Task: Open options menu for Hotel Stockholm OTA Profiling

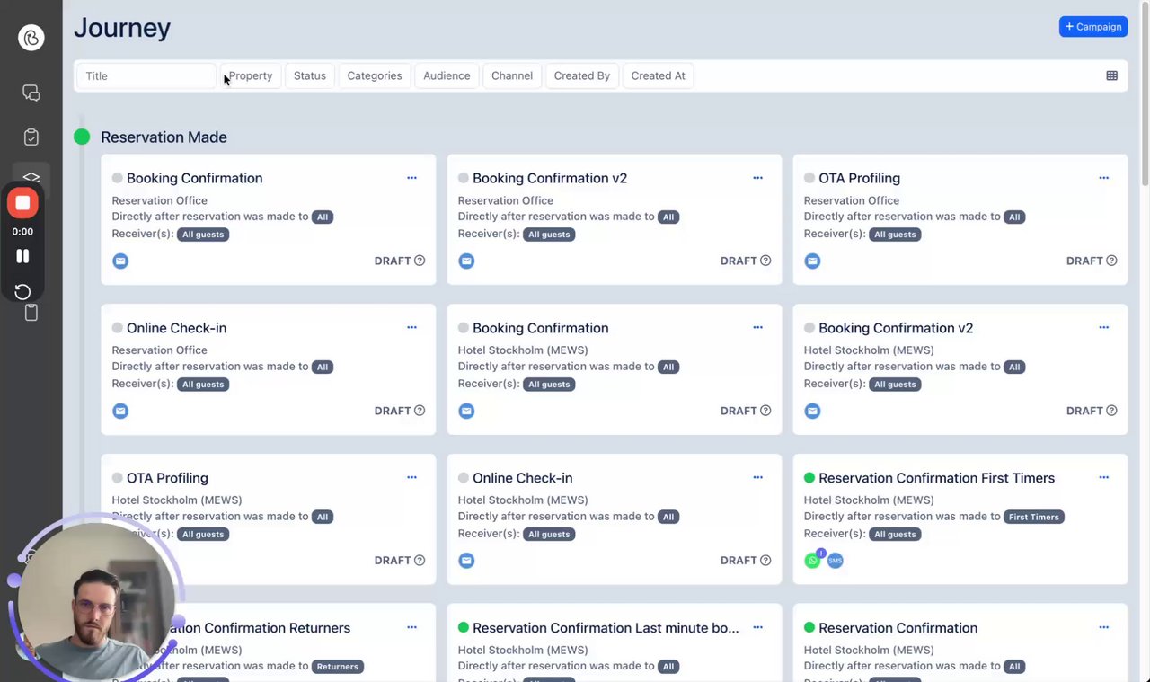Action: click(411, 478)
